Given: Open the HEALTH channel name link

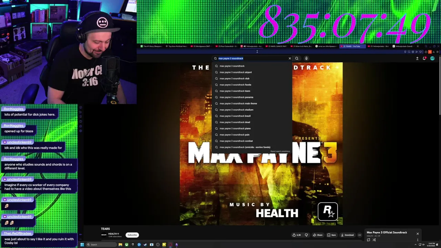Looking at the screenshot, I should pos(112,234).
